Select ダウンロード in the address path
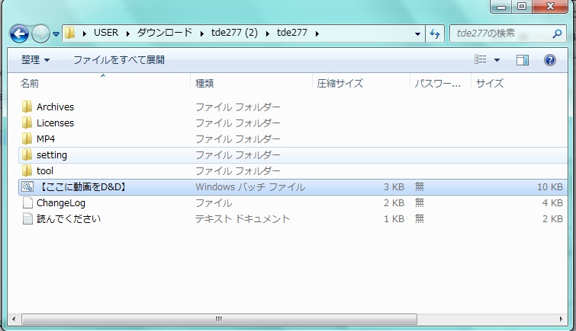Image resolution: width=576 pixels, height=331 pixels. 165,33
